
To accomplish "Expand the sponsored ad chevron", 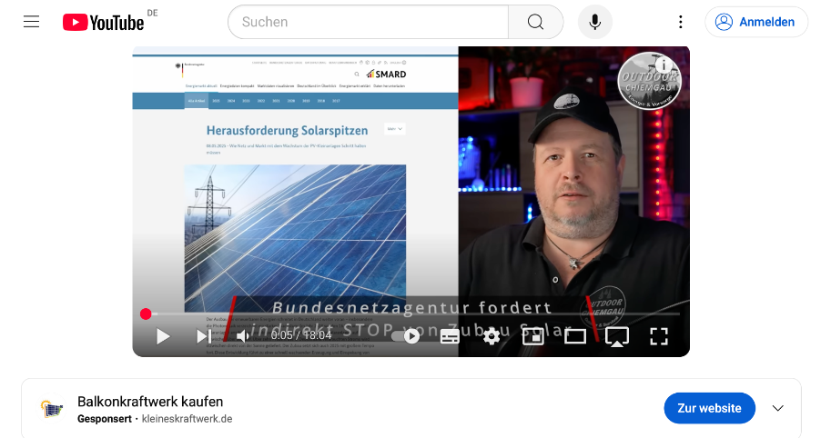I will coord(778,408).
